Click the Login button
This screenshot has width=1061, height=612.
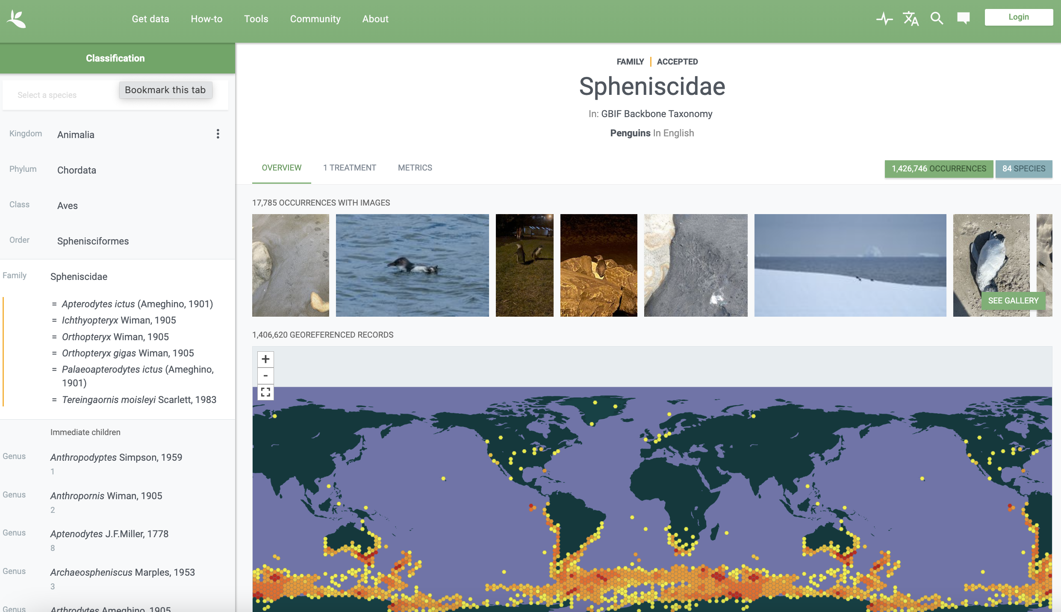tap(1018, 17)
